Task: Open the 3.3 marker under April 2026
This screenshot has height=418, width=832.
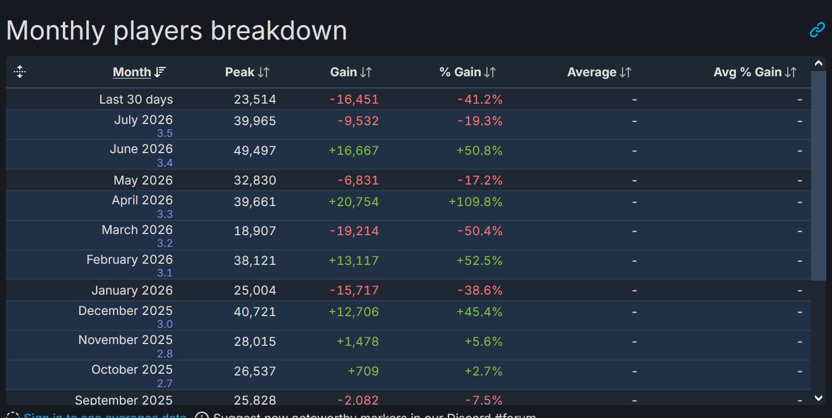Action: pos(165,214)
